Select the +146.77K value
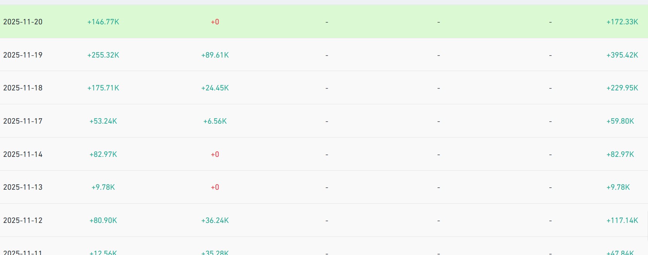This screenshot has height=255, width=648. pos(103,22)
